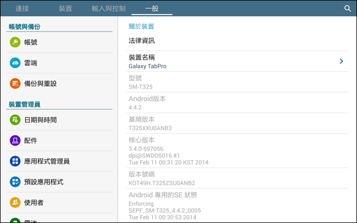The image size is (357, 223).
Task: Open 備份與重設 settings item
Action: pyautogui.click(x=60, y=83)
